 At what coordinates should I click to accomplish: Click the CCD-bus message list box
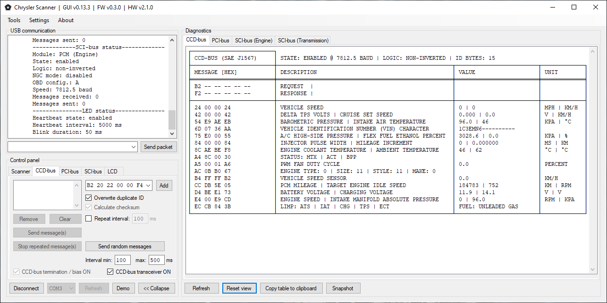[43, 195]
